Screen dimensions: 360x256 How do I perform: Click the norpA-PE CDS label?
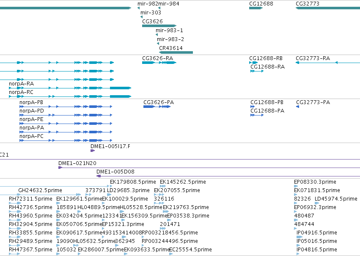pos(31,119)
